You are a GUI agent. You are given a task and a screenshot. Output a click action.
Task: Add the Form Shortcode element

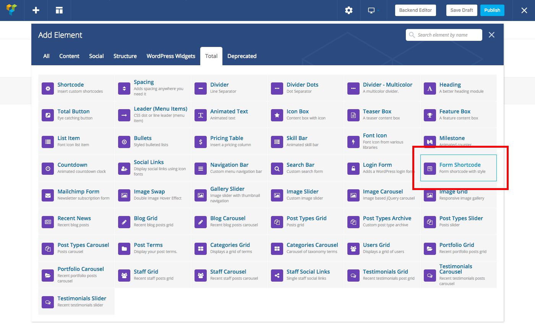(458, 168)
